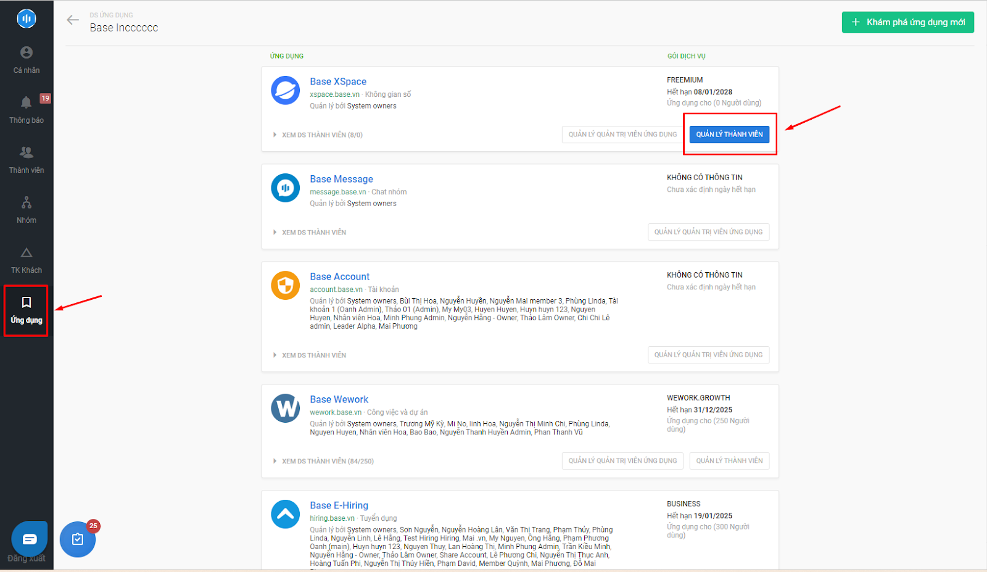The image size is (987, 572).
Task: Open the account.base.vn link
Action: pyautogui.click(x=336, y=289)
